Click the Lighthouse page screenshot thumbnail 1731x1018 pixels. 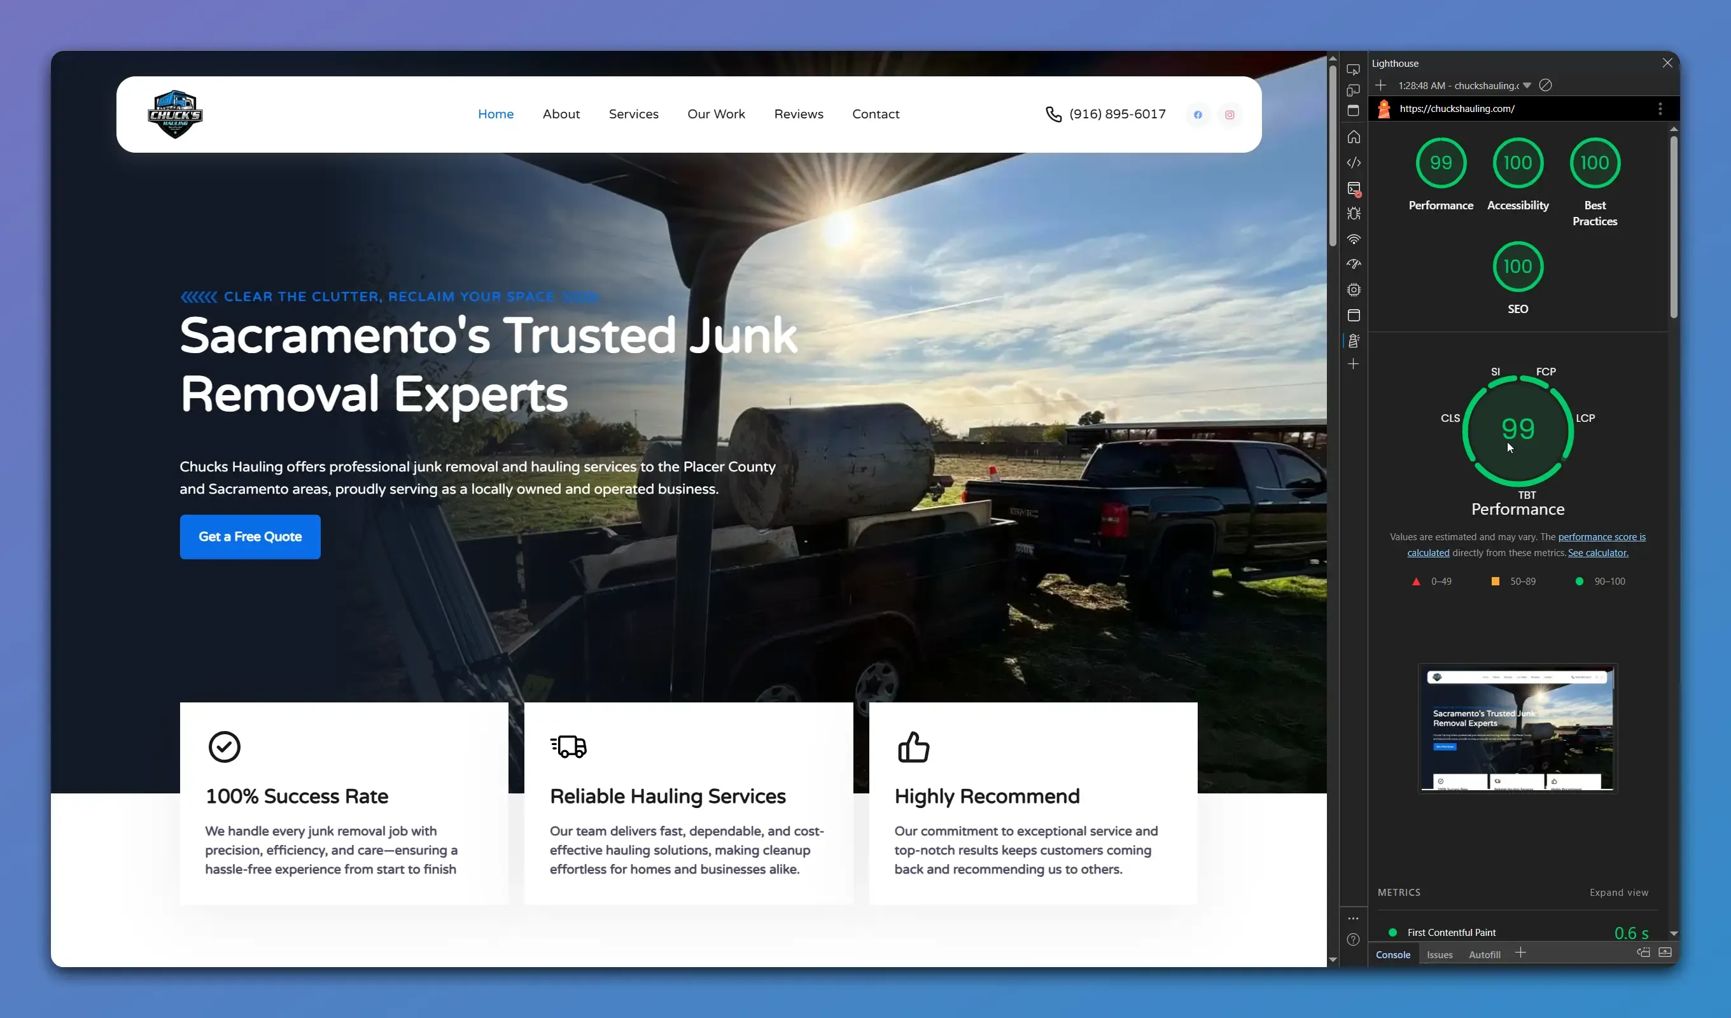pos(1517,728)
